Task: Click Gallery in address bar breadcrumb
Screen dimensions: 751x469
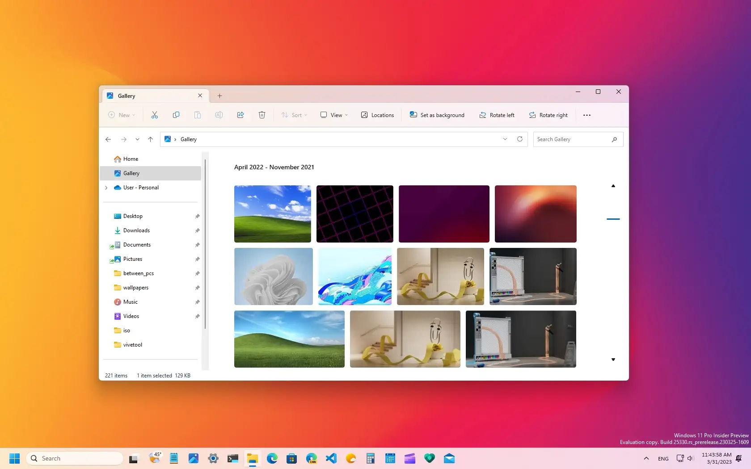Action: pyautogui.click(x=189, y=139)
